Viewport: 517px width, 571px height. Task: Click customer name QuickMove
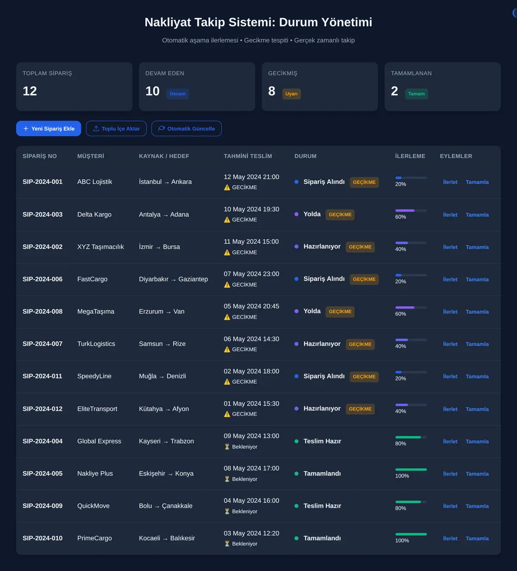coord(93,506)
